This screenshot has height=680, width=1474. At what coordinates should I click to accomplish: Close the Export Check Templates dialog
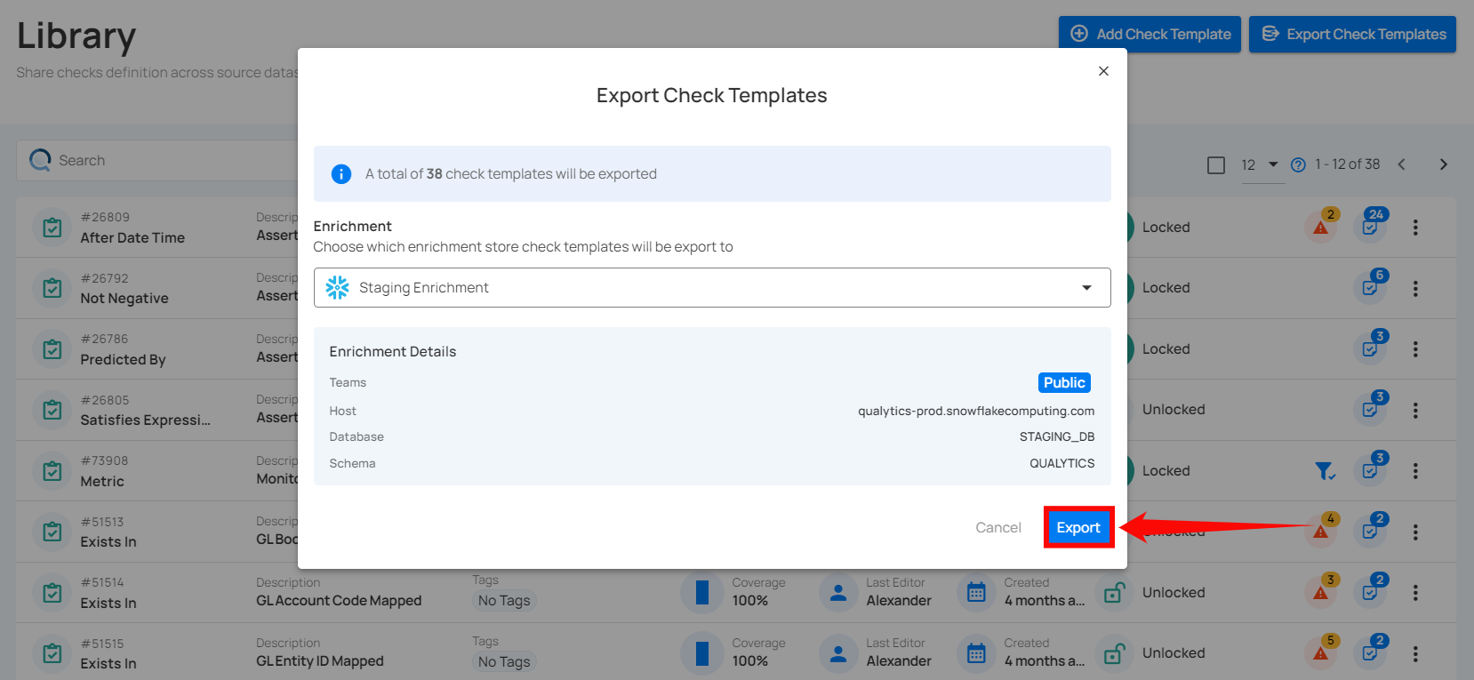1103,71
